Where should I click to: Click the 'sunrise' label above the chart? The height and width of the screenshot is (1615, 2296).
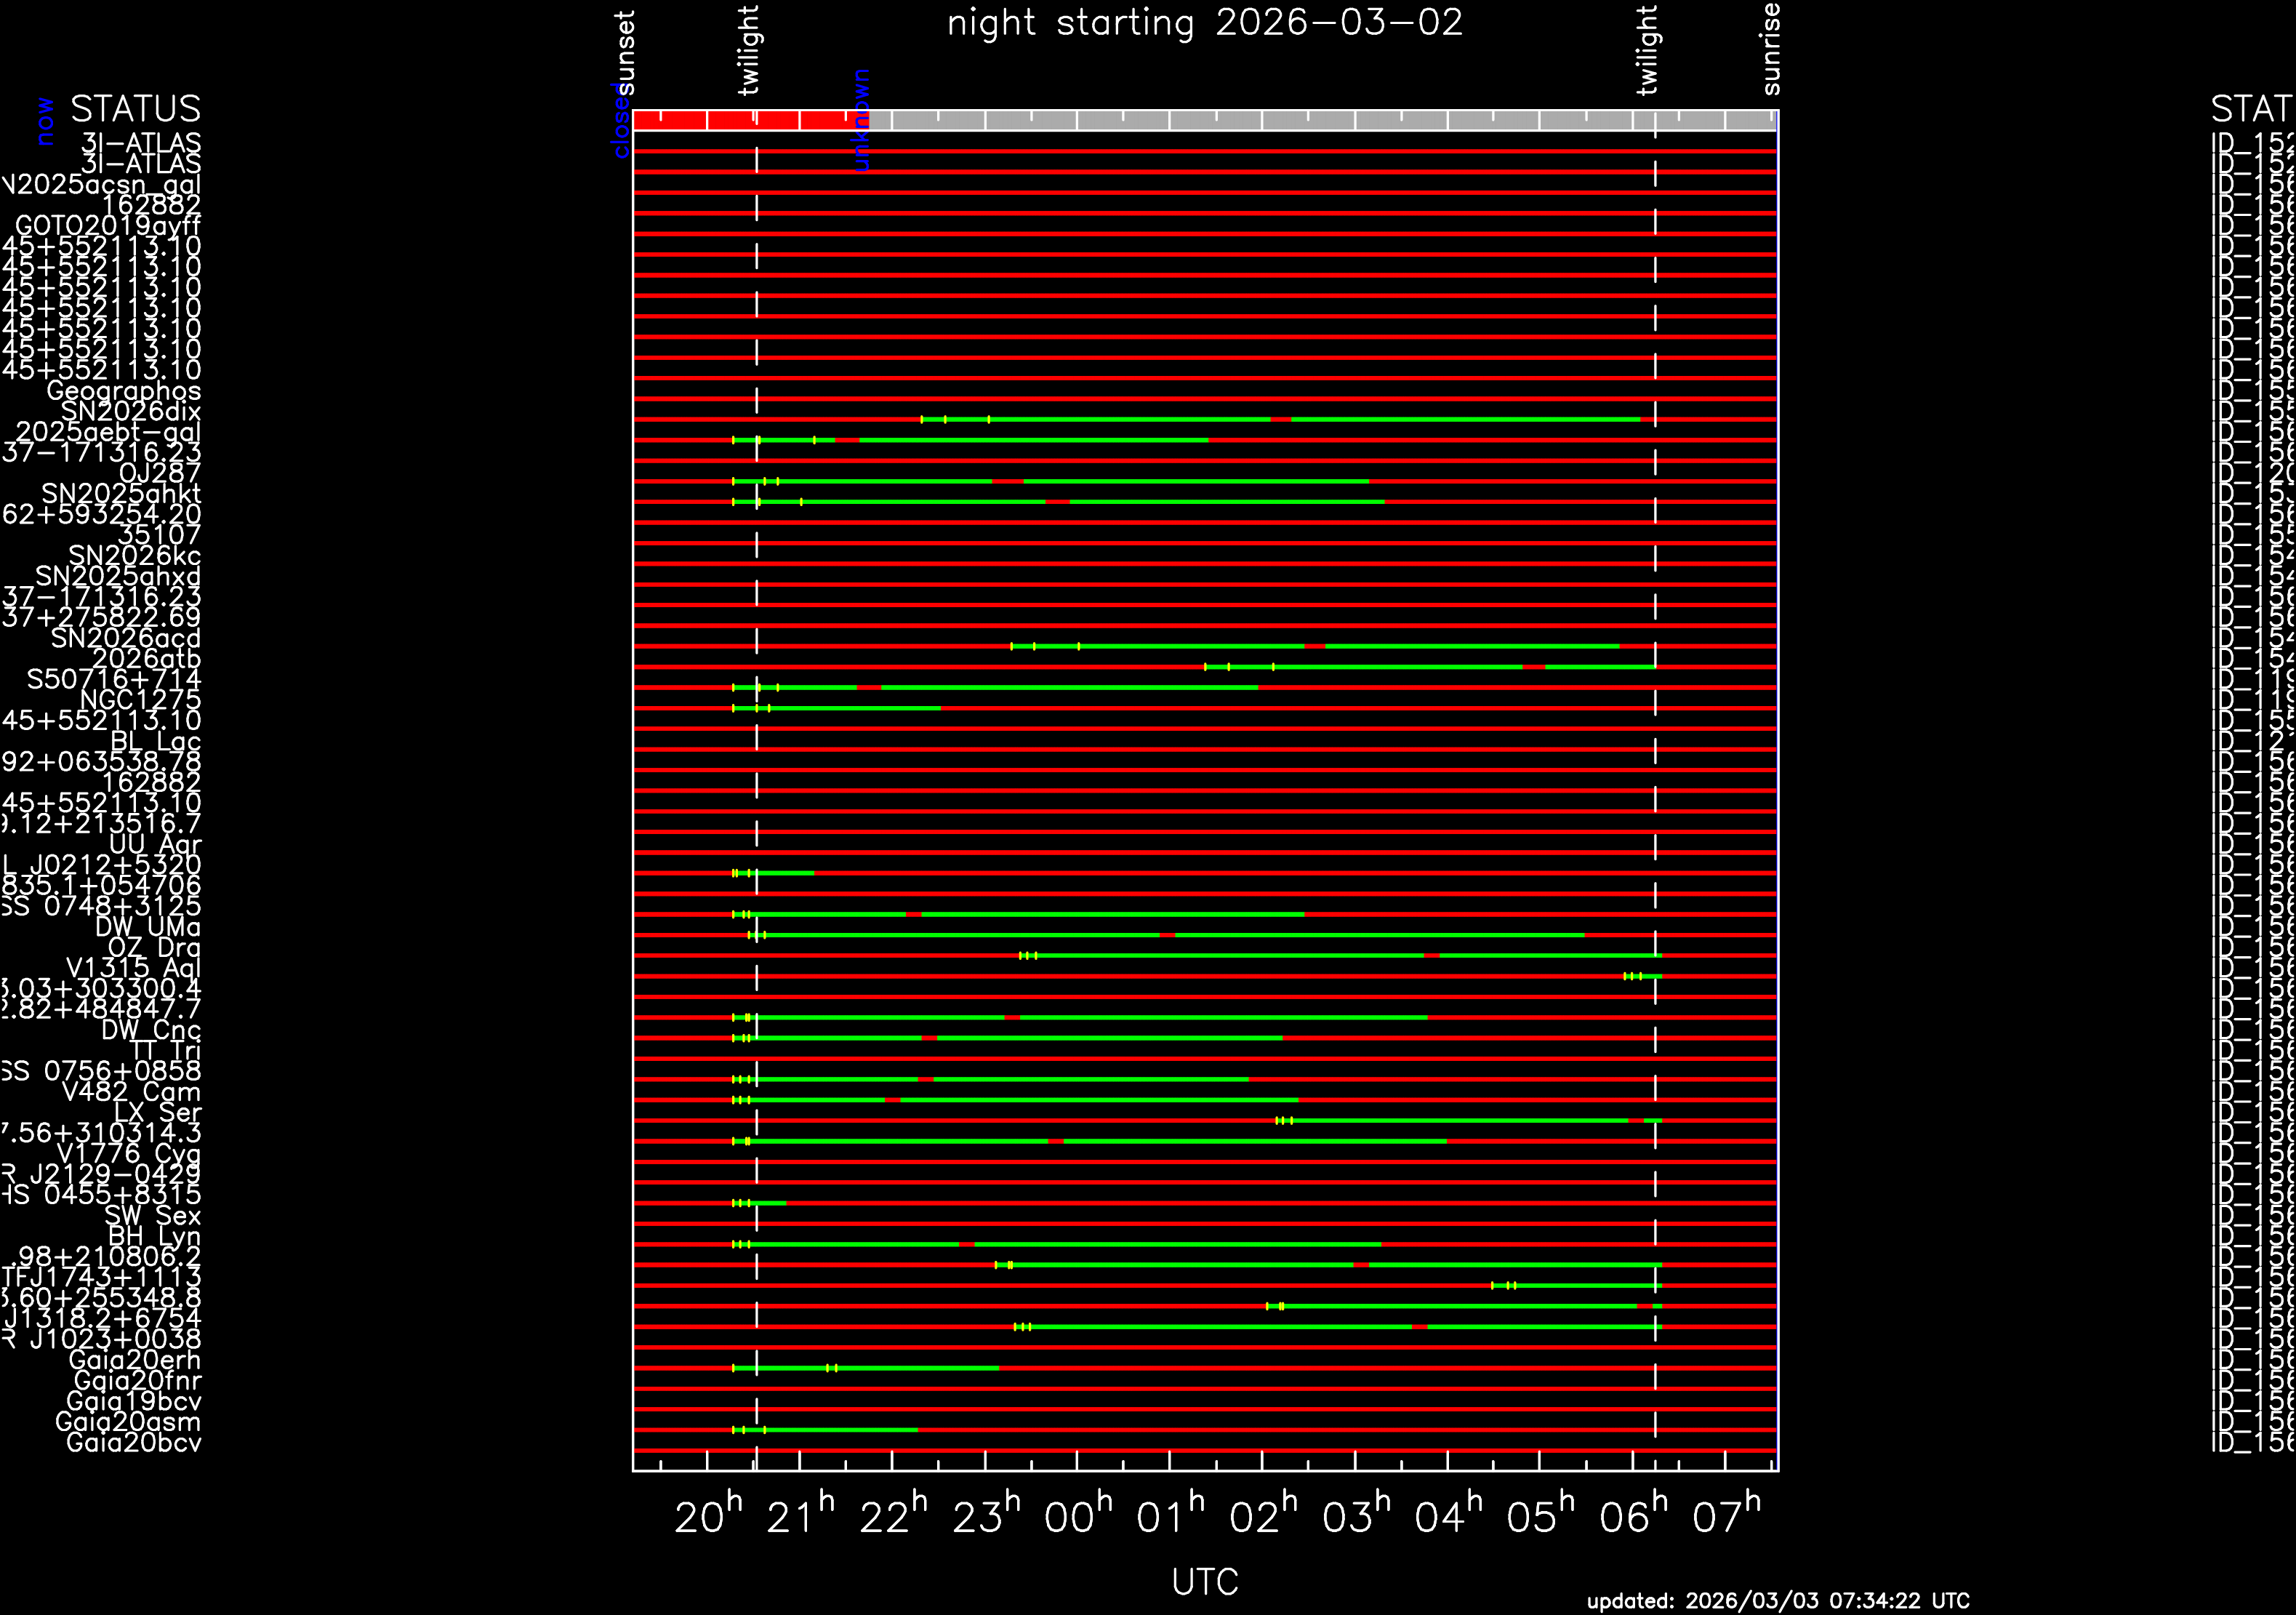pyautogui.click(x=1770, y=49)
